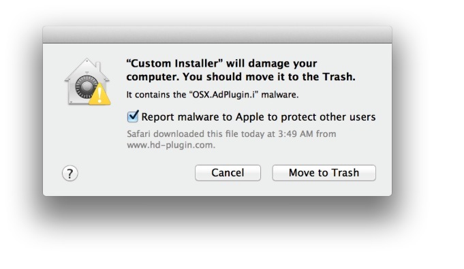Choose Move to Trash
This screenshot has width=464, height=269.
(324, 173)
